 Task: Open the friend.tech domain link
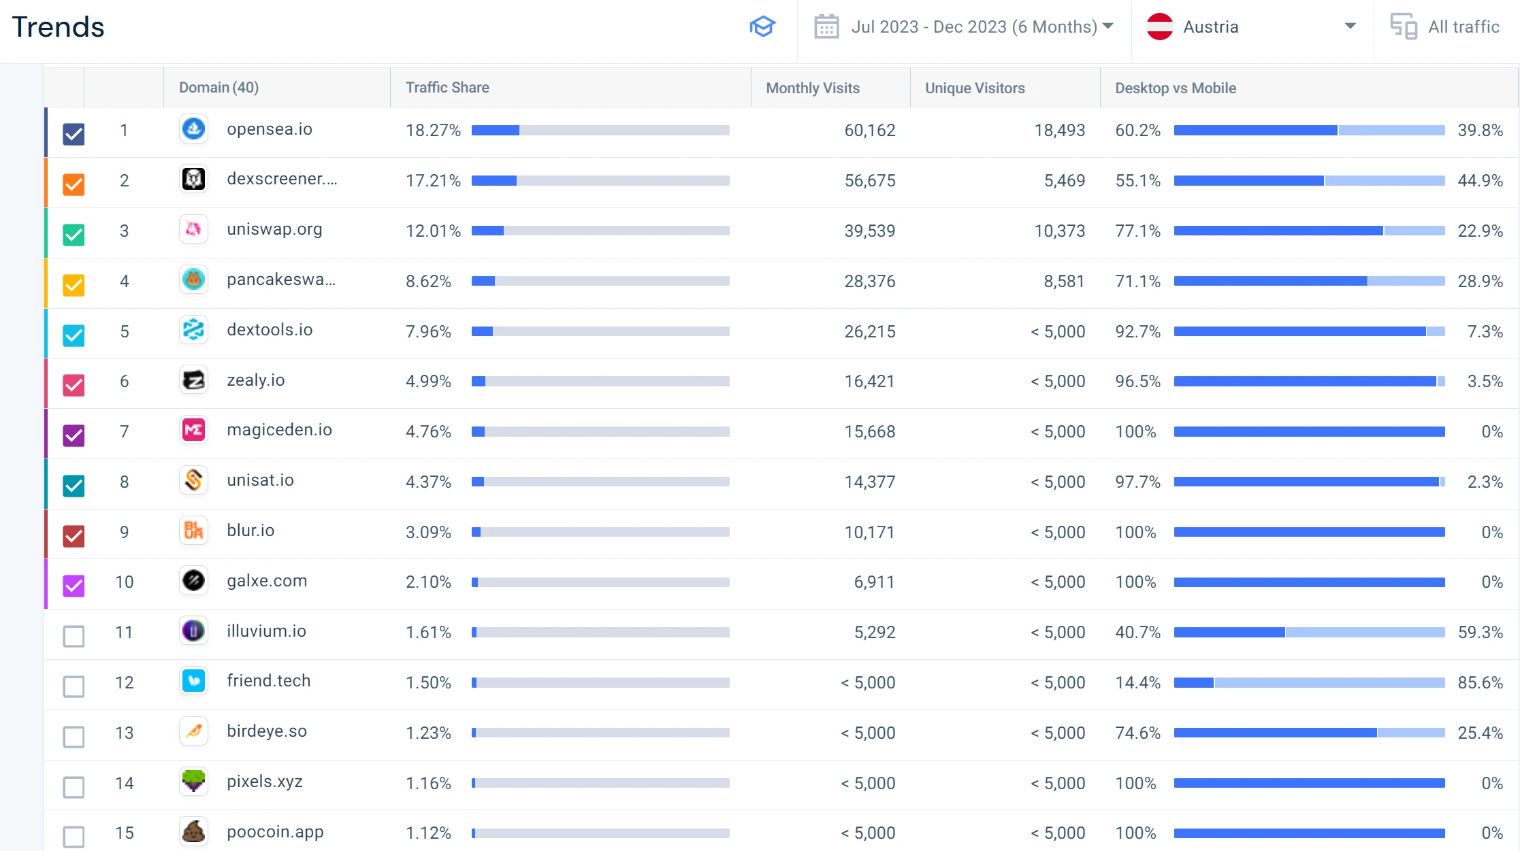pyautogui.click(x=268, y=681)
